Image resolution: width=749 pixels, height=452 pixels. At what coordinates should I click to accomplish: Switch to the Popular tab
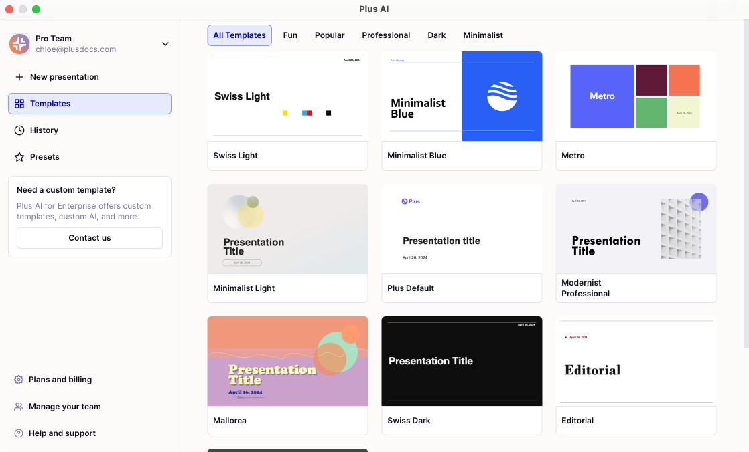click(330, 35)
